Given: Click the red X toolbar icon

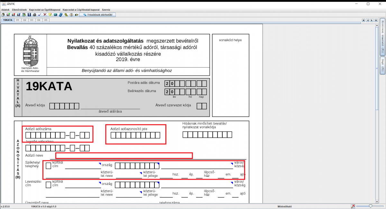Looking at the screenshot, I should [45, 15].
